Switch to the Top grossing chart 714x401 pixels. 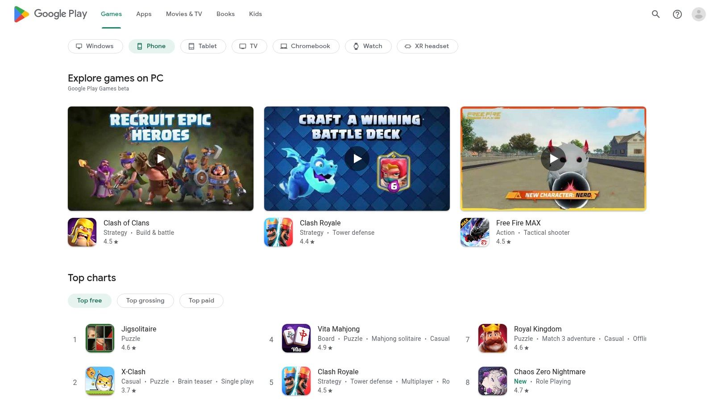[145, 300]
